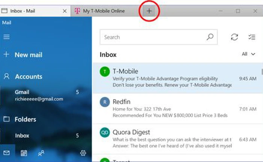Open a new tab with the plus button
The width and height of the screenshot is (263, 162).
click(149, 11)
